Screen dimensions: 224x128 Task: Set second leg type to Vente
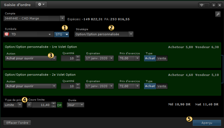pos(162,86)
